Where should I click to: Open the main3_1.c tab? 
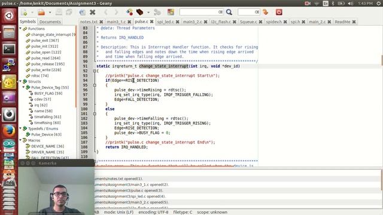(x=116, y=21)
